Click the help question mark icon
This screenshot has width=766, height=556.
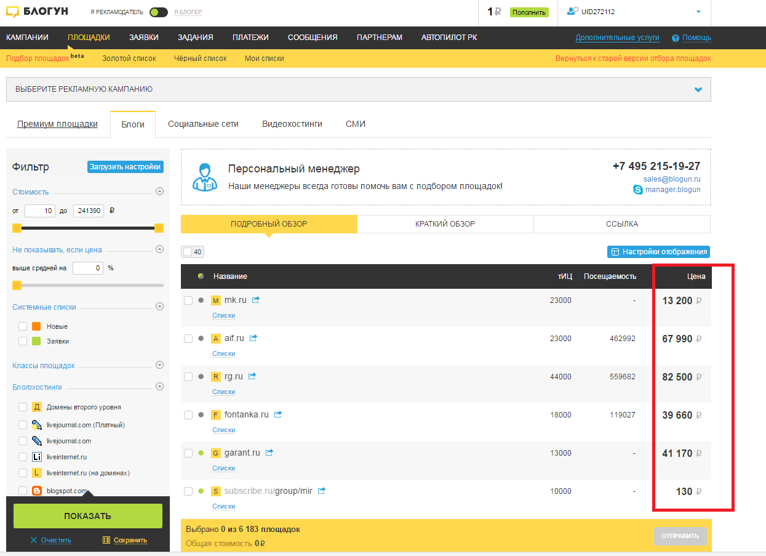675,38
